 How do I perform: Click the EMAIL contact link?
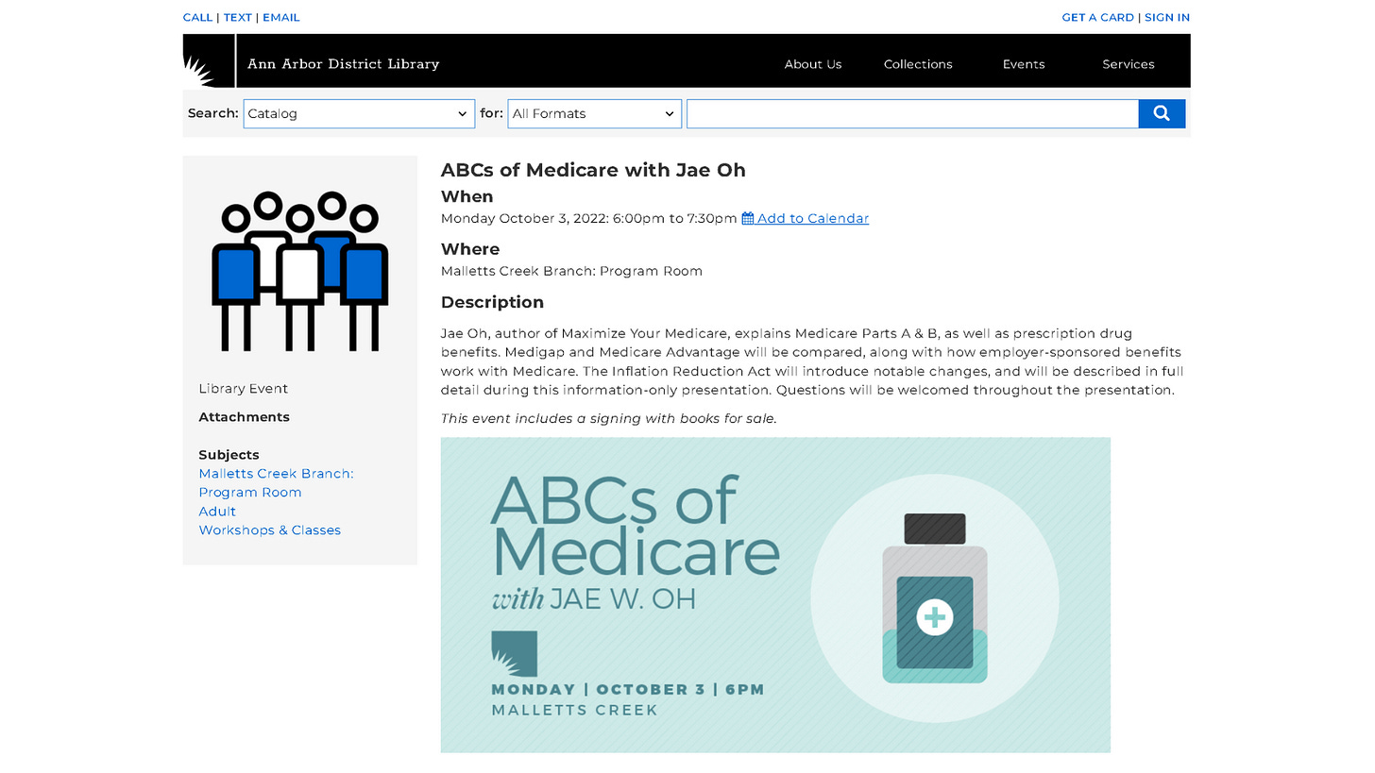click(281, 17)
